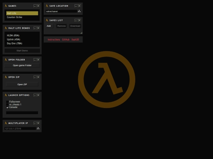Minimize the Open ZIP panel
Screen dimensions: 213x159
click(35, 77)
